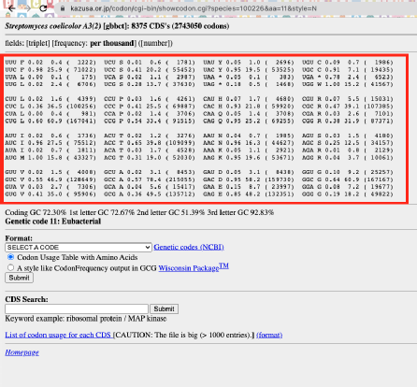
Task: Click the ACC T 0.65 codon entry
Action: pos(150,143)
